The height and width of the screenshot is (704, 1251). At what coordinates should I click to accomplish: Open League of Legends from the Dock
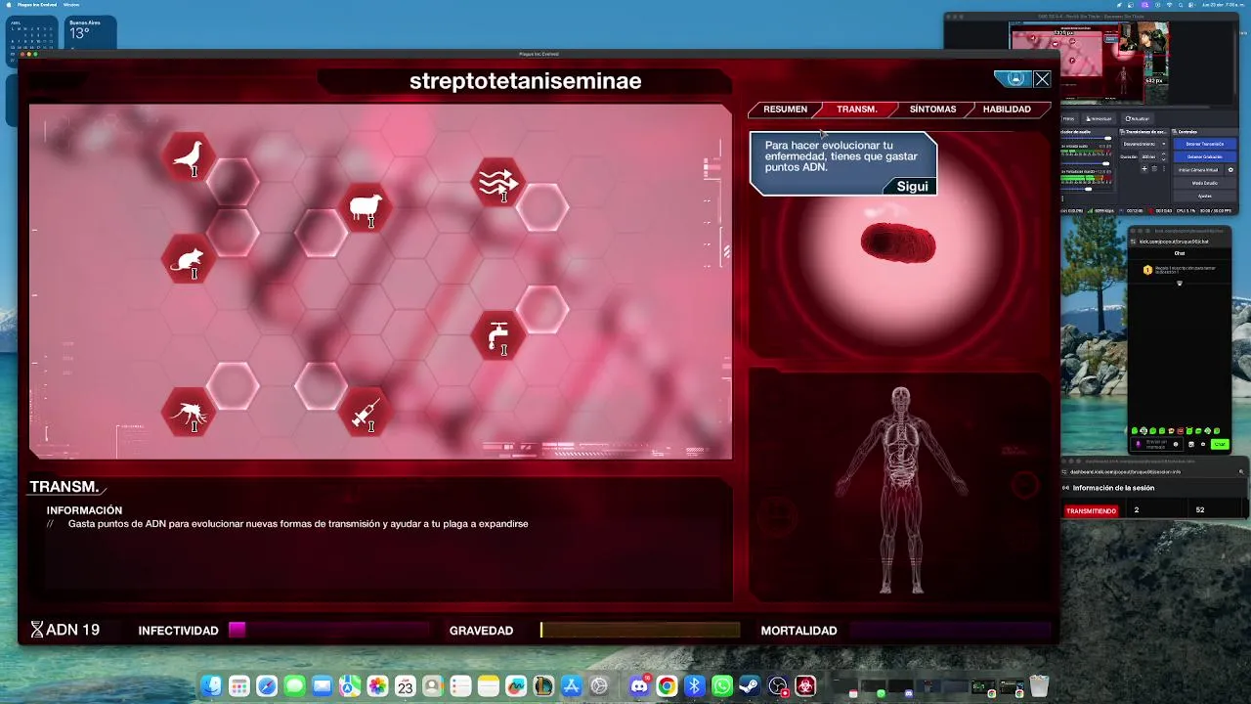543,686
